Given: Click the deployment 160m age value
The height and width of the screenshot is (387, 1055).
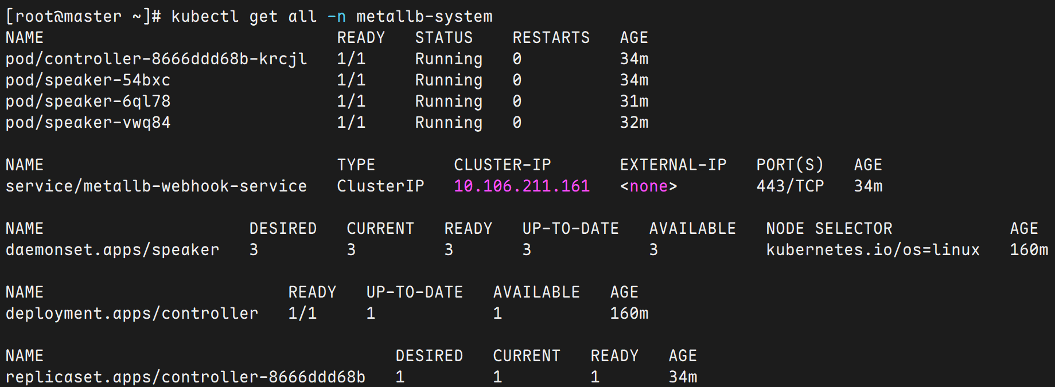Looking at the screenshot, I should pyautogui.click(x=629, y=314).
